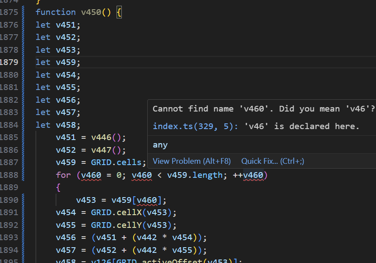This screenshot has width=376, height=263.
Task: Click the Quick Fix... (Ctrl+;) link
Action: click(x=273, y=161)
